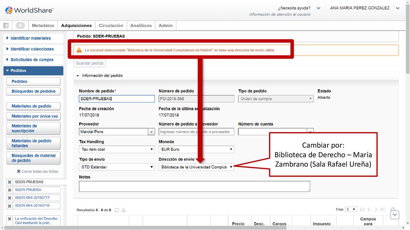Open the user account dropdown arrow

[398, 8]
